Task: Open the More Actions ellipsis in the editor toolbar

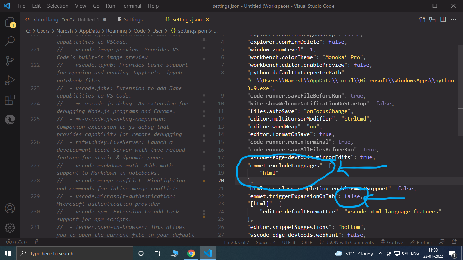Action: coord(454,20)
